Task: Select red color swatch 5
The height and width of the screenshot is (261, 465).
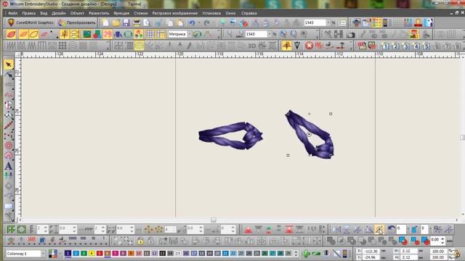Action: pyautogui.click(x=100, y=254)
